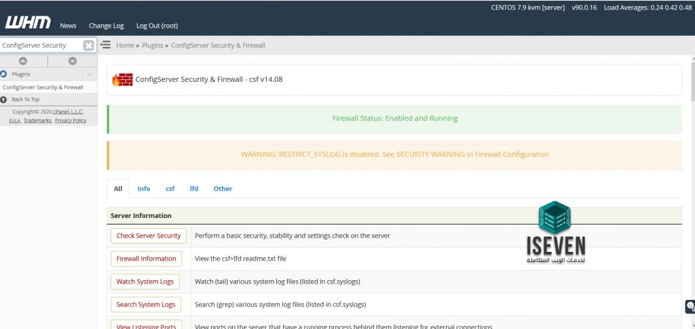Viewport: 695px width, 329px height.
Task: Collapse the Plugins section chevron
Action: 90,74
